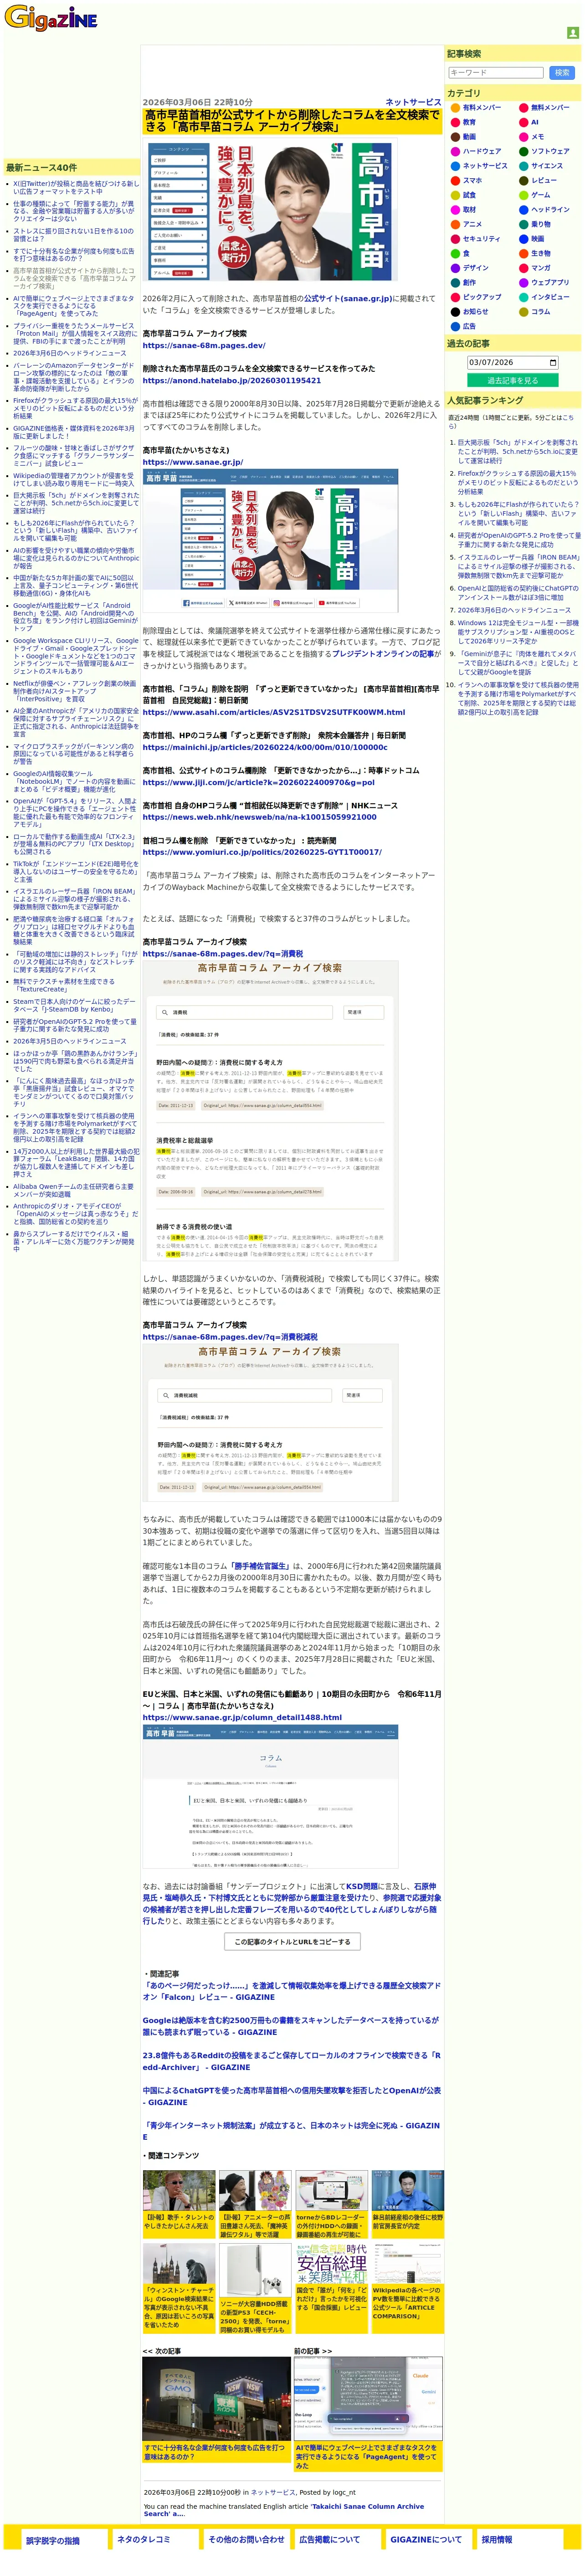Follow the sanae-68m.pages.dev archive search link
This screenshot has width=585, height=2553.
(203, 346)
